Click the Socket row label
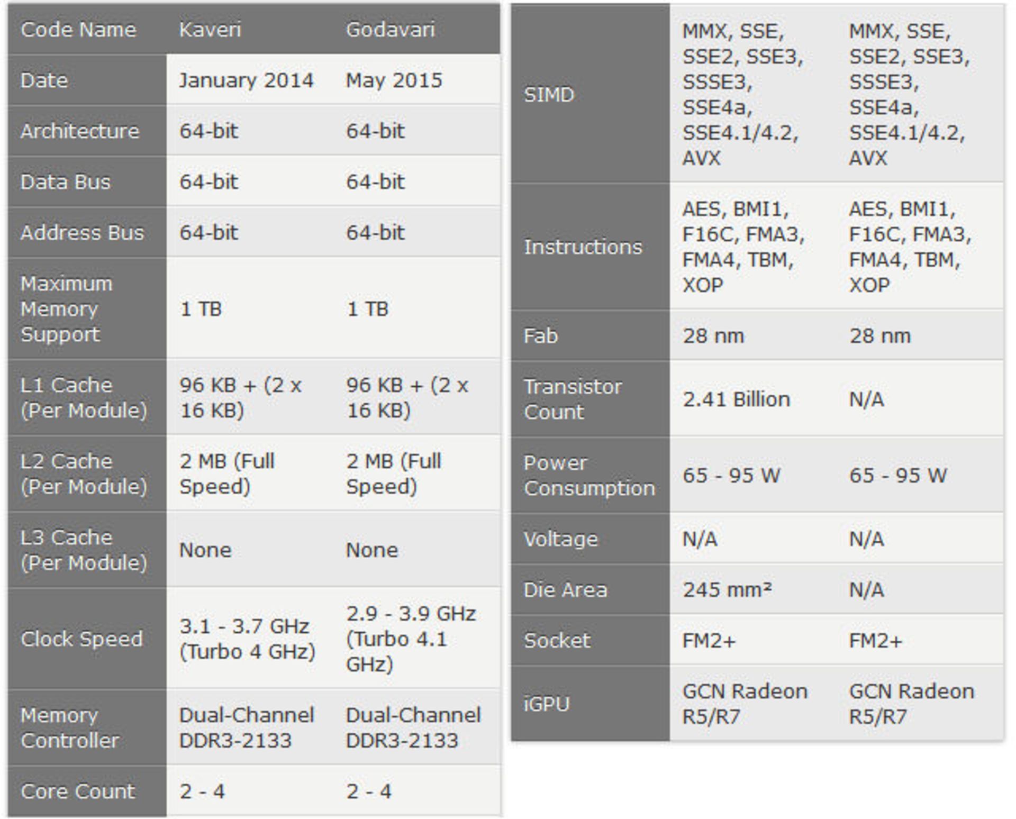The height and width of the screenshot is (819, 1016). click(590, 640)
